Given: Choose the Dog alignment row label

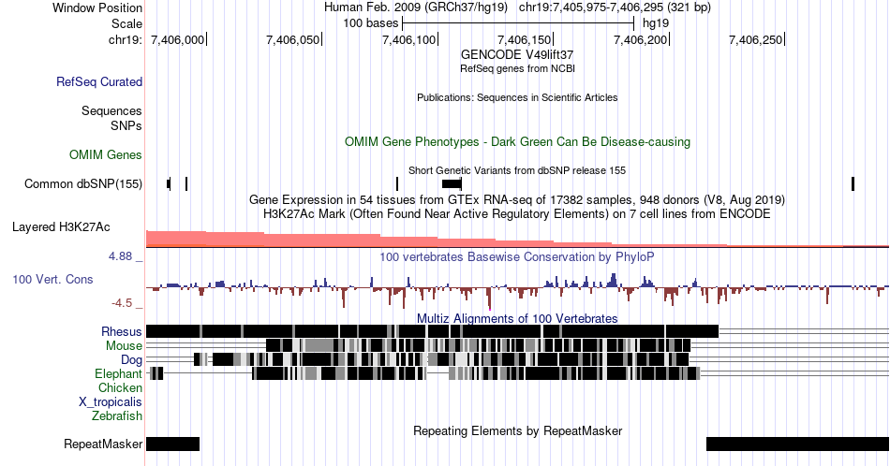Looking at the screenshot, I should 132,360.
